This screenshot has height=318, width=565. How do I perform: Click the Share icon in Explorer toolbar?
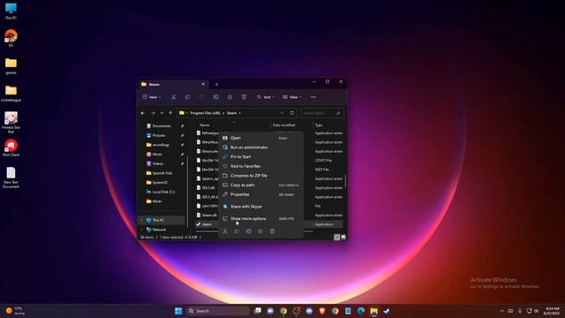click(x=230, y=97)
